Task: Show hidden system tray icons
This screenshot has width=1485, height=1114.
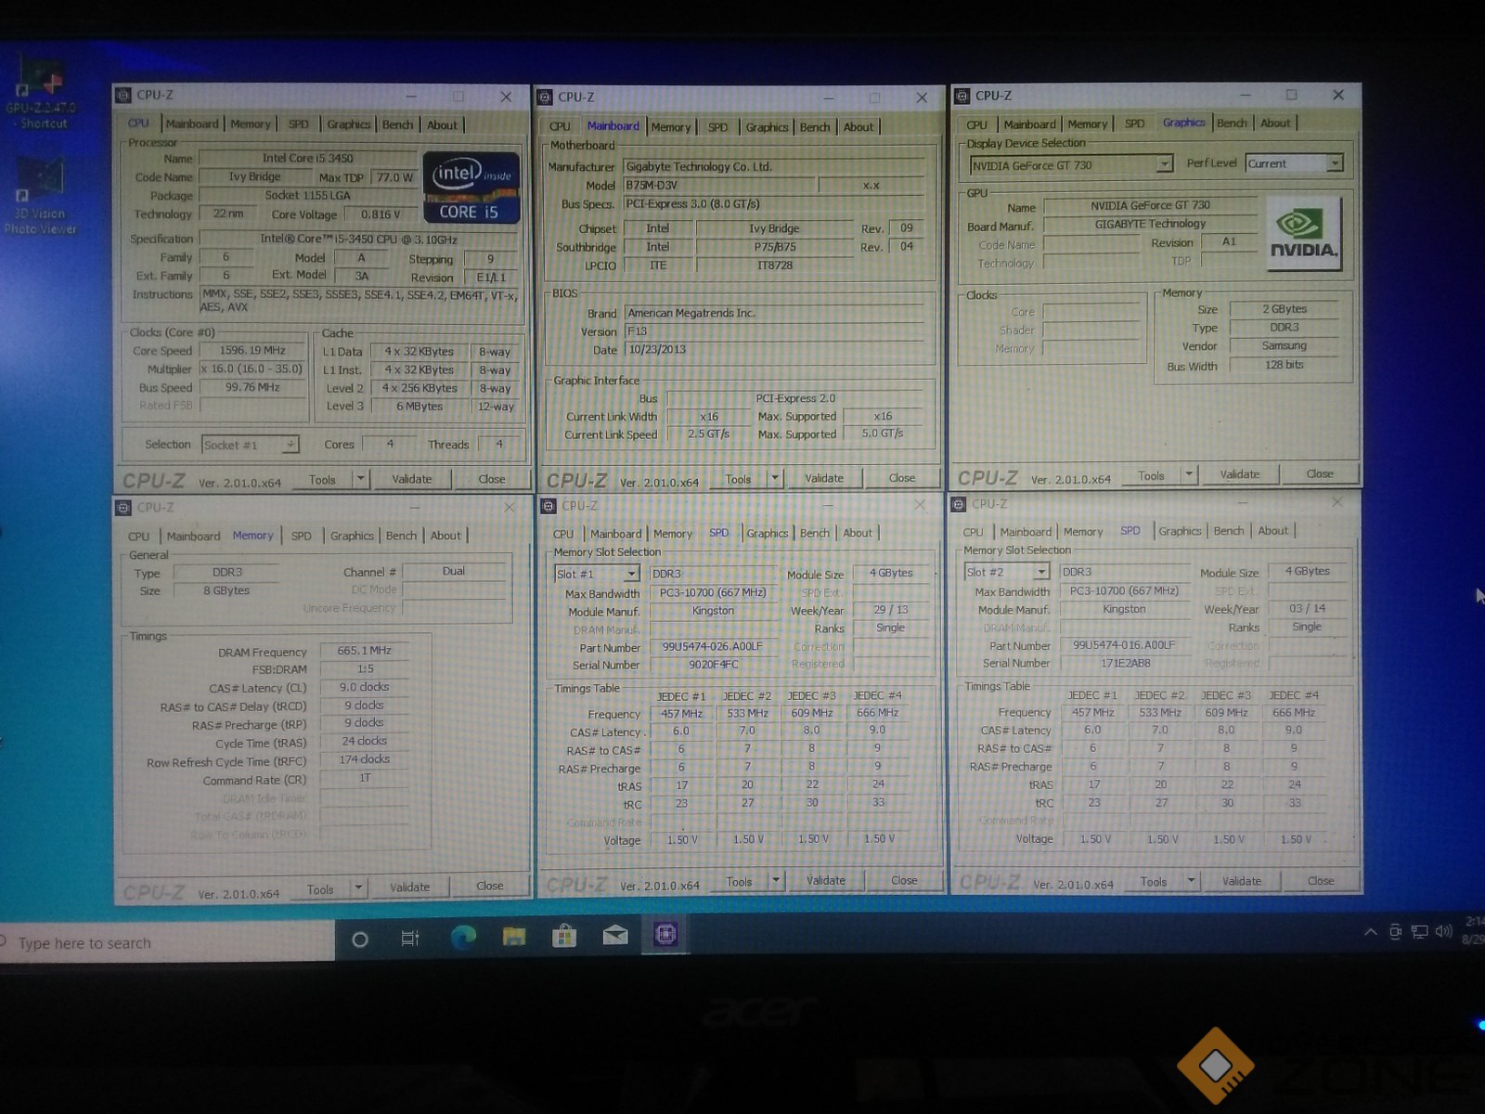Action: [1370, 932]
